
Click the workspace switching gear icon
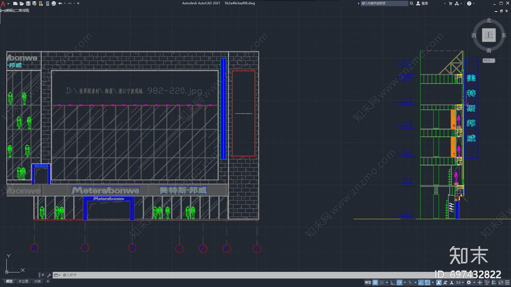pos(469,282)
